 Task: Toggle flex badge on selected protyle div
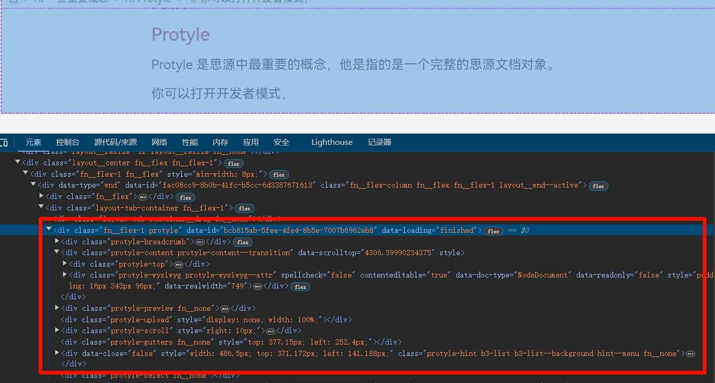(493, 231)
